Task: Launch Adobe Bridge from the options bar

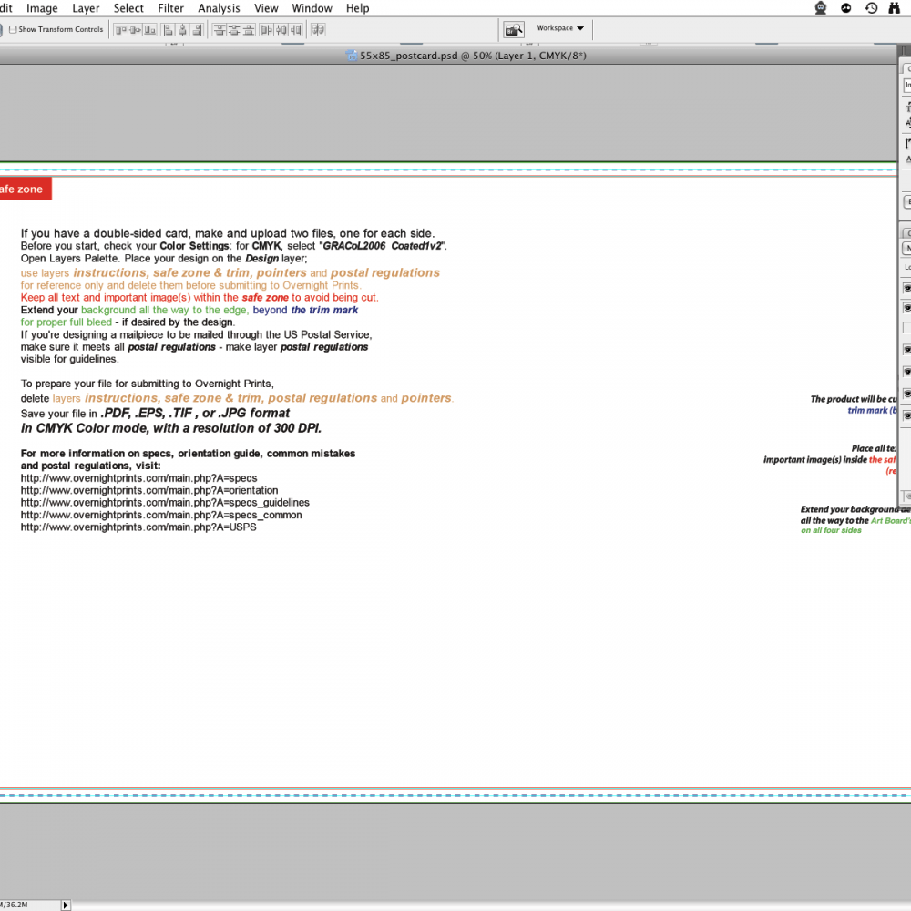Action: coord(514,29)
